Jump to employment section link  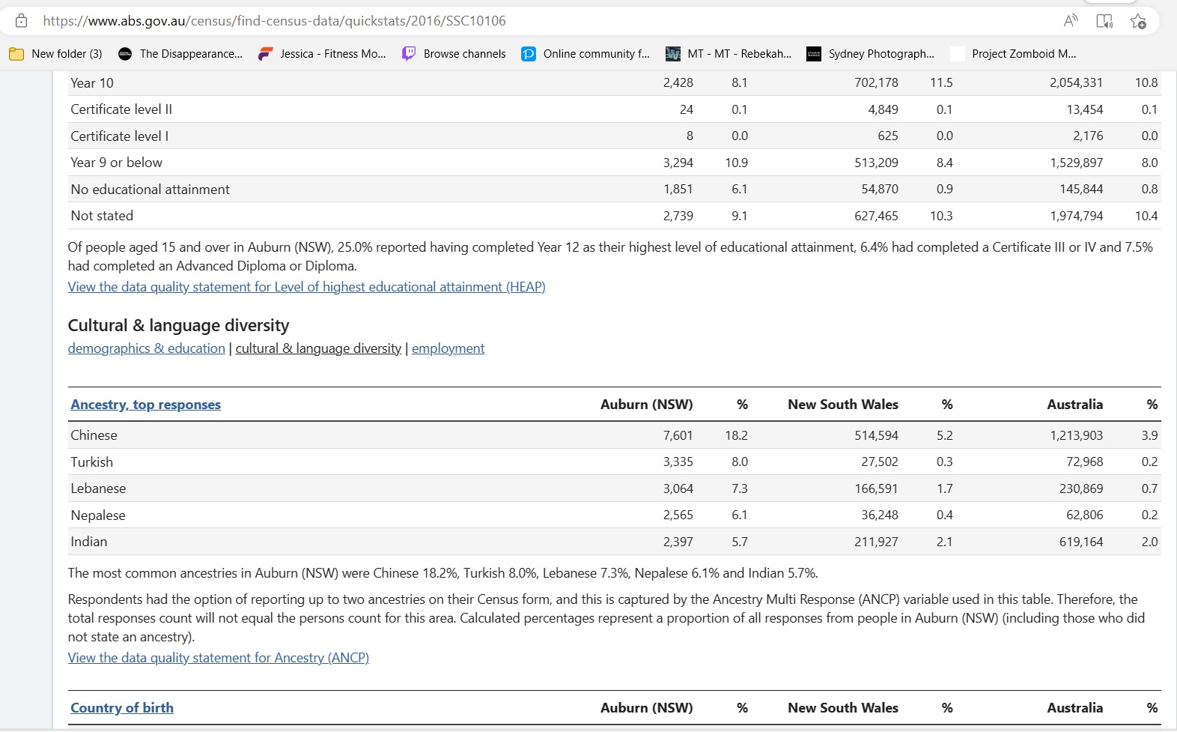[448, 348]
